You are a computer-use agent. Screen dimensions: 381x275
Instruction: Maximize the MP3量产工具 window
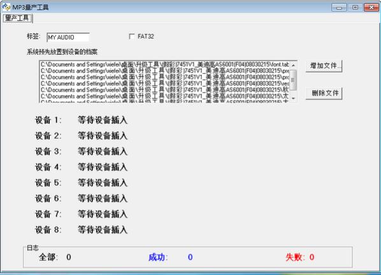[x=355, y=8]
